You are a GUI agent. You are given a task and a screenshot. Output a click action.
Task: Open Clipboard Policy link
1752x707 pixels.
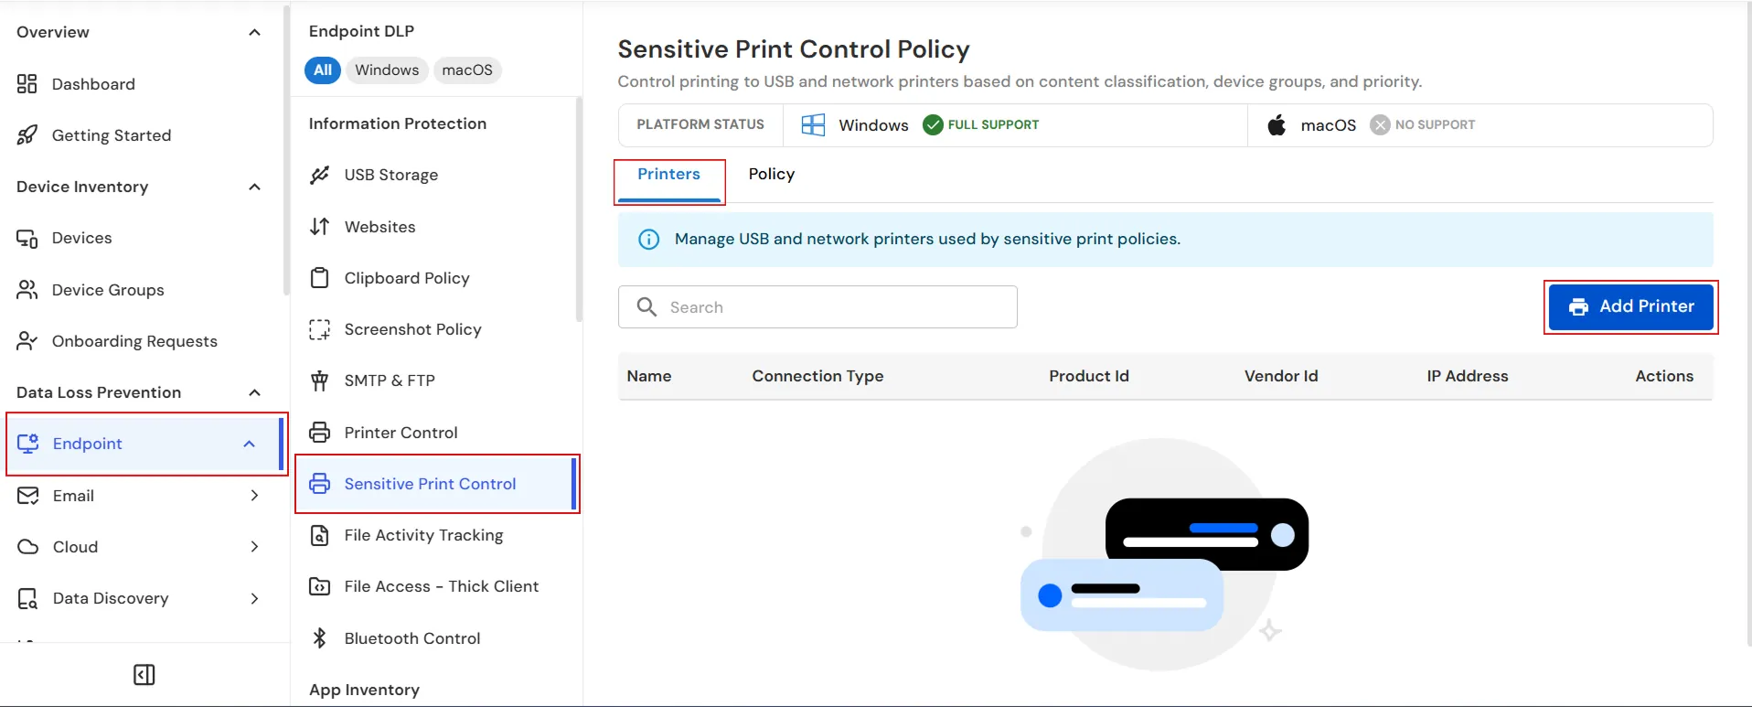coord(407,278)
